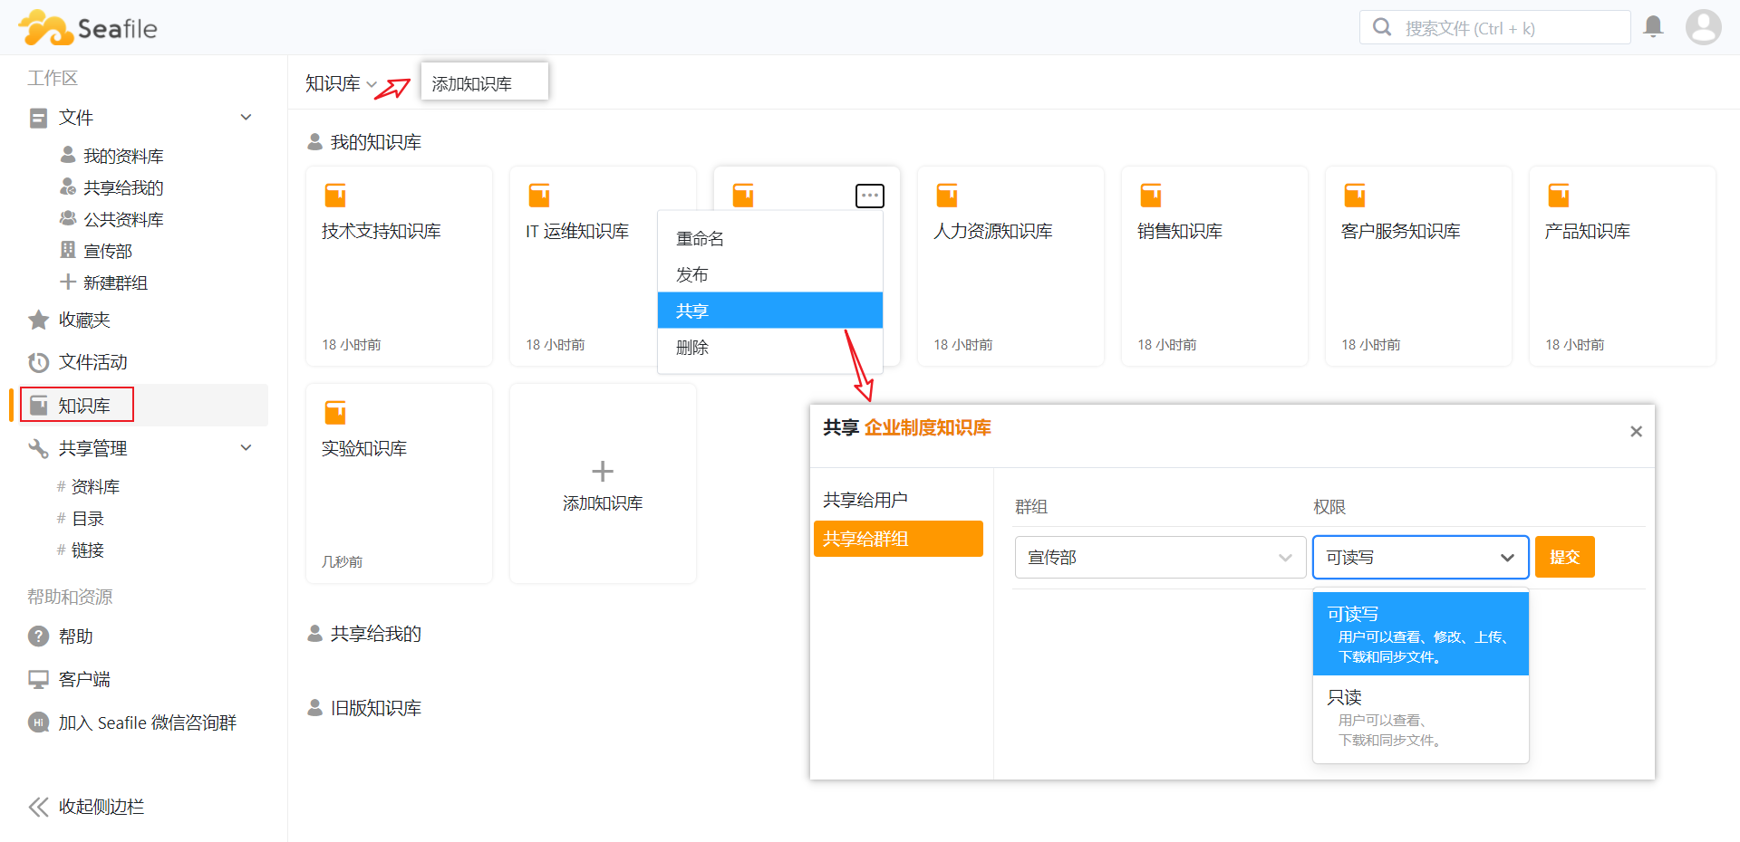Viewport: 1740px width, 842px height.
Task: Open 共享给我的 in sidebar
Action: [x=123, y=187]
